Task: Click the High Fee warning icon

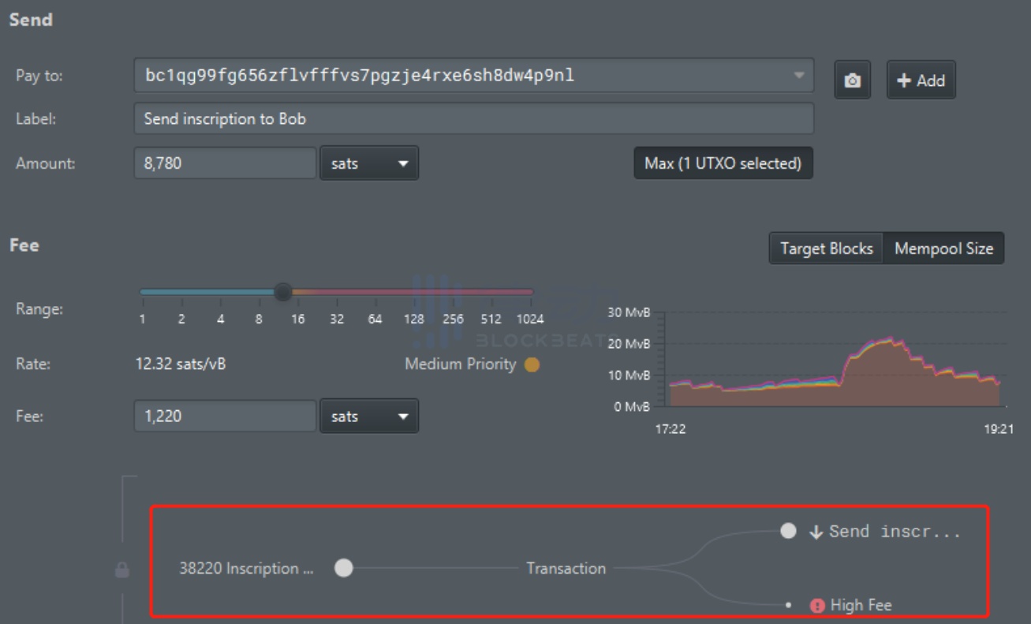Action: (x=817, y=606)
